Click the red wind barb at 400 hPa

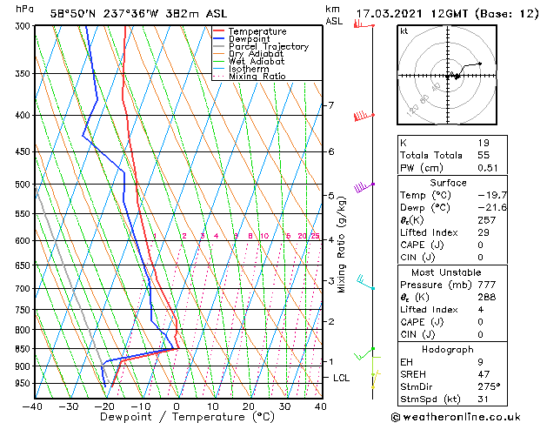[364, 116]
